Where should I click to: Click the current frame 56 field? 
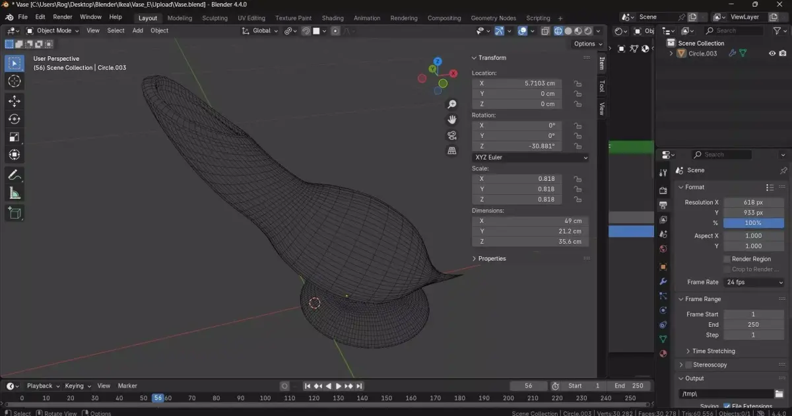528,386
